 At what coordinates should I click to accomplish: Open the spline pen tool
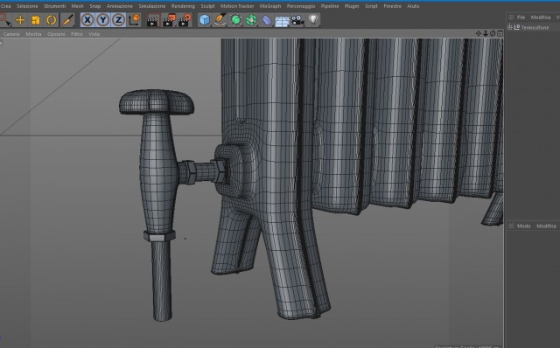pyautogui.click(x=220, y=20)
